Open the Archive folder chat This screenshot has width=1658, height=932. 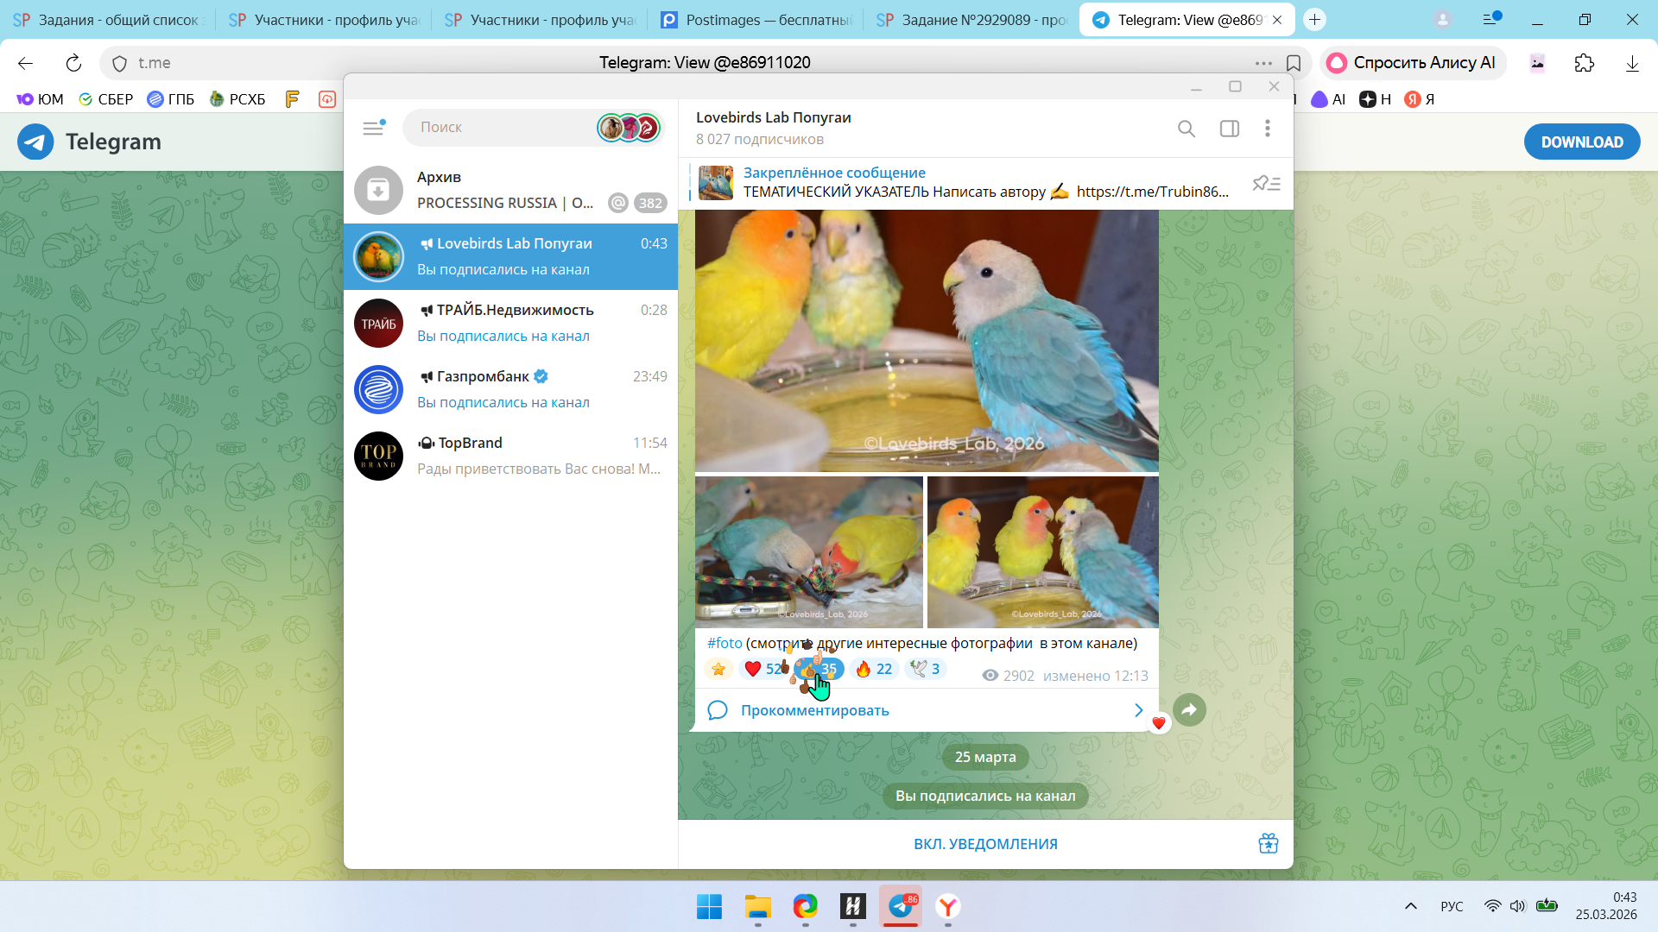509,190
